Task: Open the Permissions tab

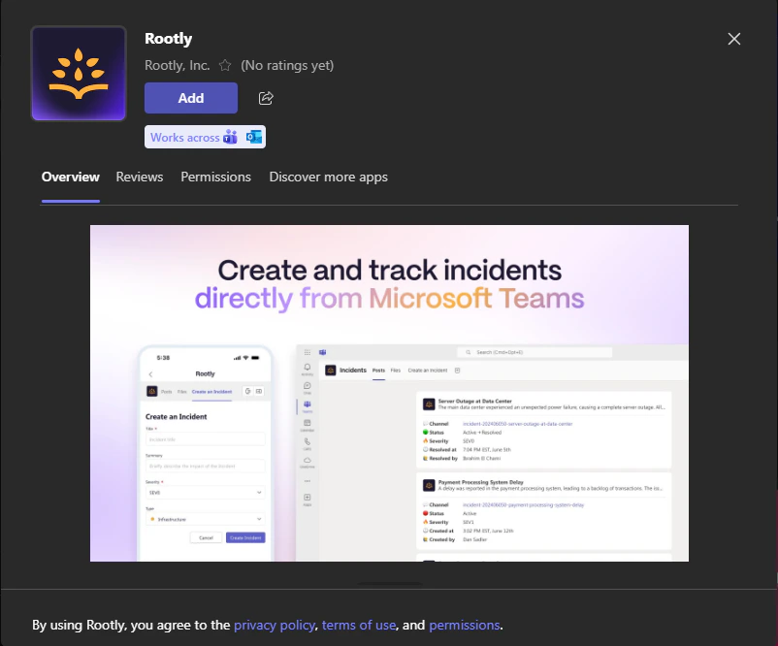Action: 215,177
